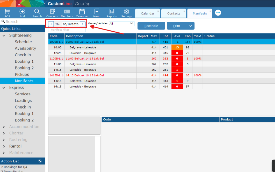Open Loadings under Express
The height and width of the screenshot is (172, 275).
pyautogui.click(x=23, y=101)
